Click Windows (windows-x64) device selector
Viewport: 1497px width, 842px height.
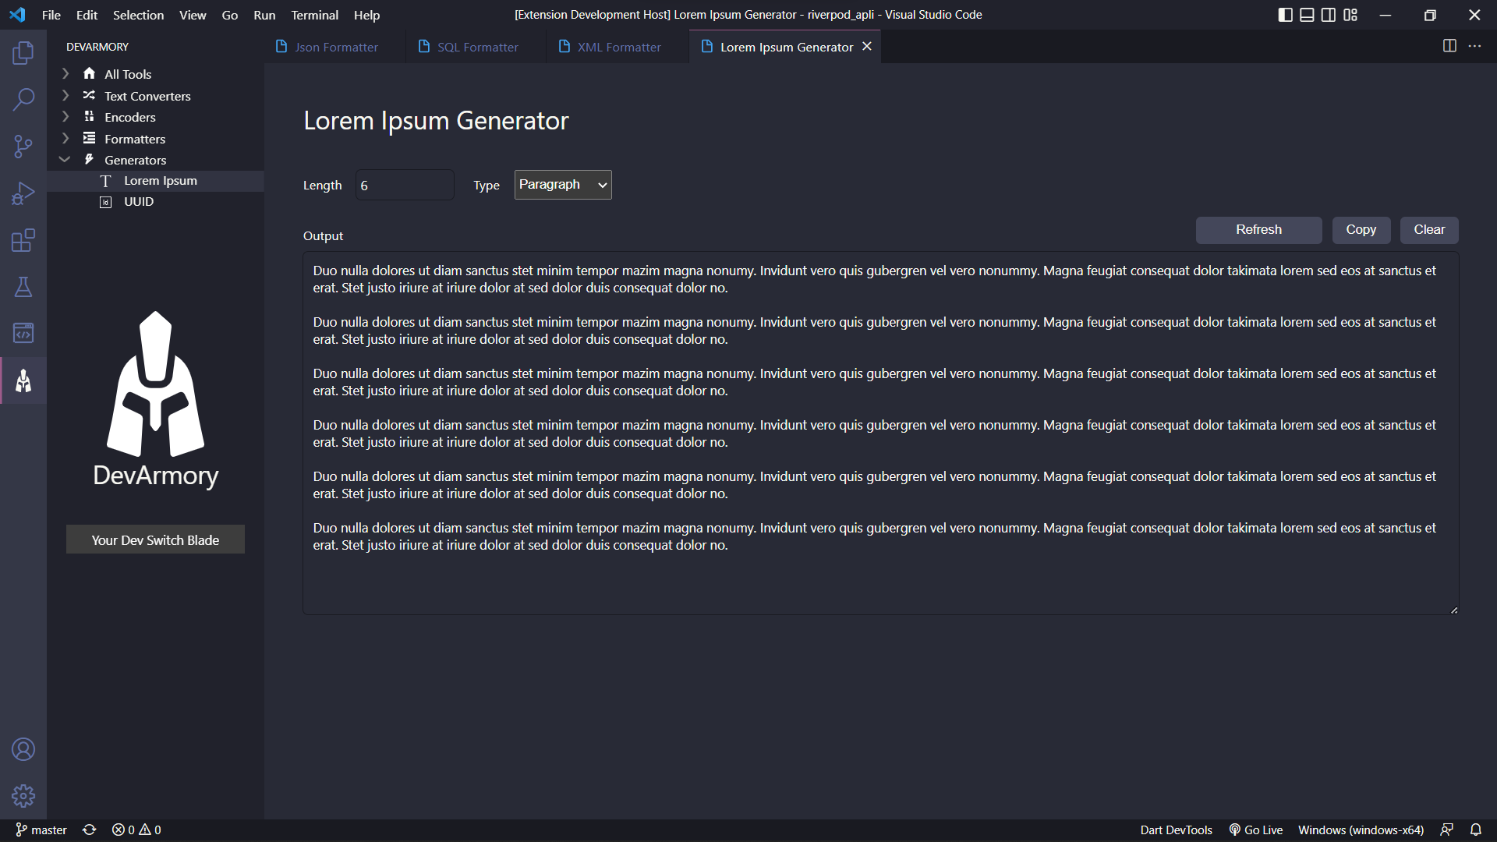[1361, 830]
